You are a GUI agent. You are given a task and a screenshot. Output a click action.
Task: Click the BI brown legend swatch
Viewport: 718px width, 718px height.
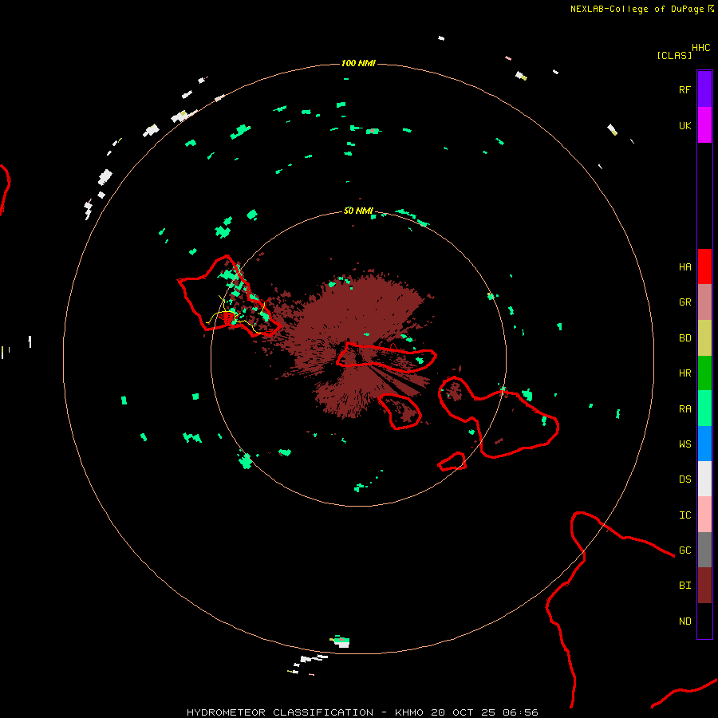[704, 586]
